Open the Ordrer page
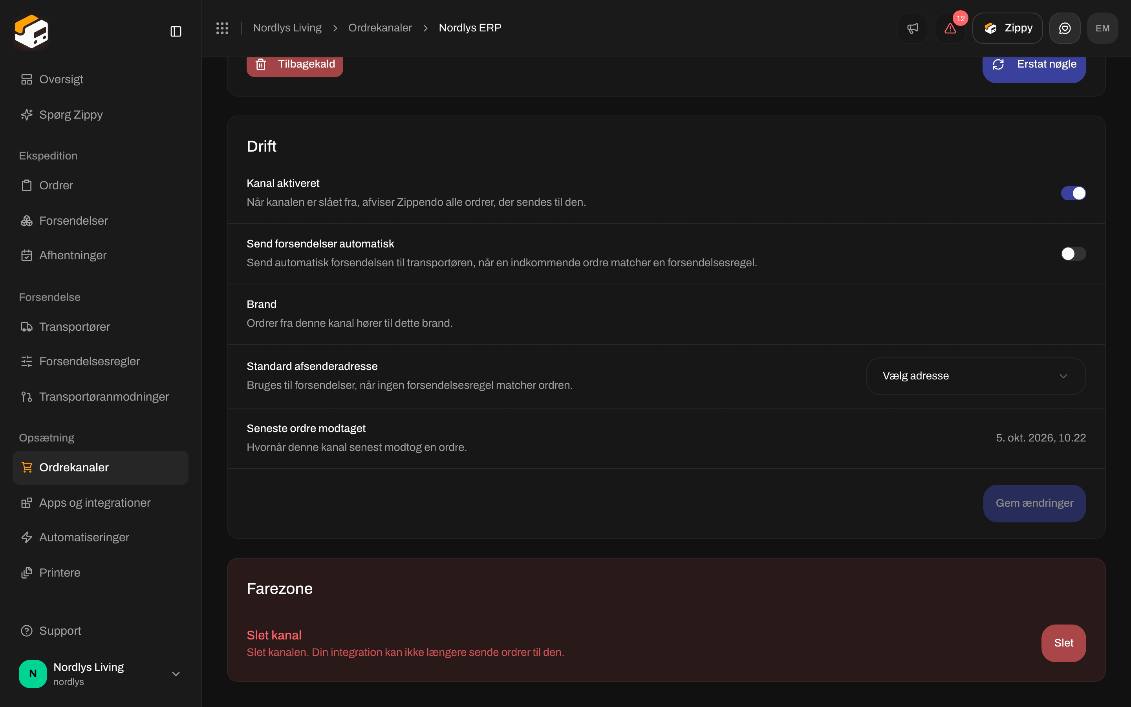1131x707 pixels. (x=101, y=186)
